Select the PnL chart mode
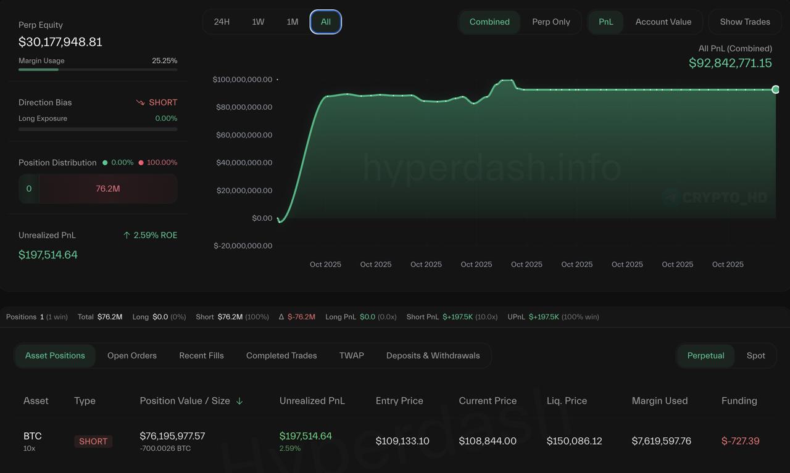Screen dimensions: 790x473 pos(605,22)
